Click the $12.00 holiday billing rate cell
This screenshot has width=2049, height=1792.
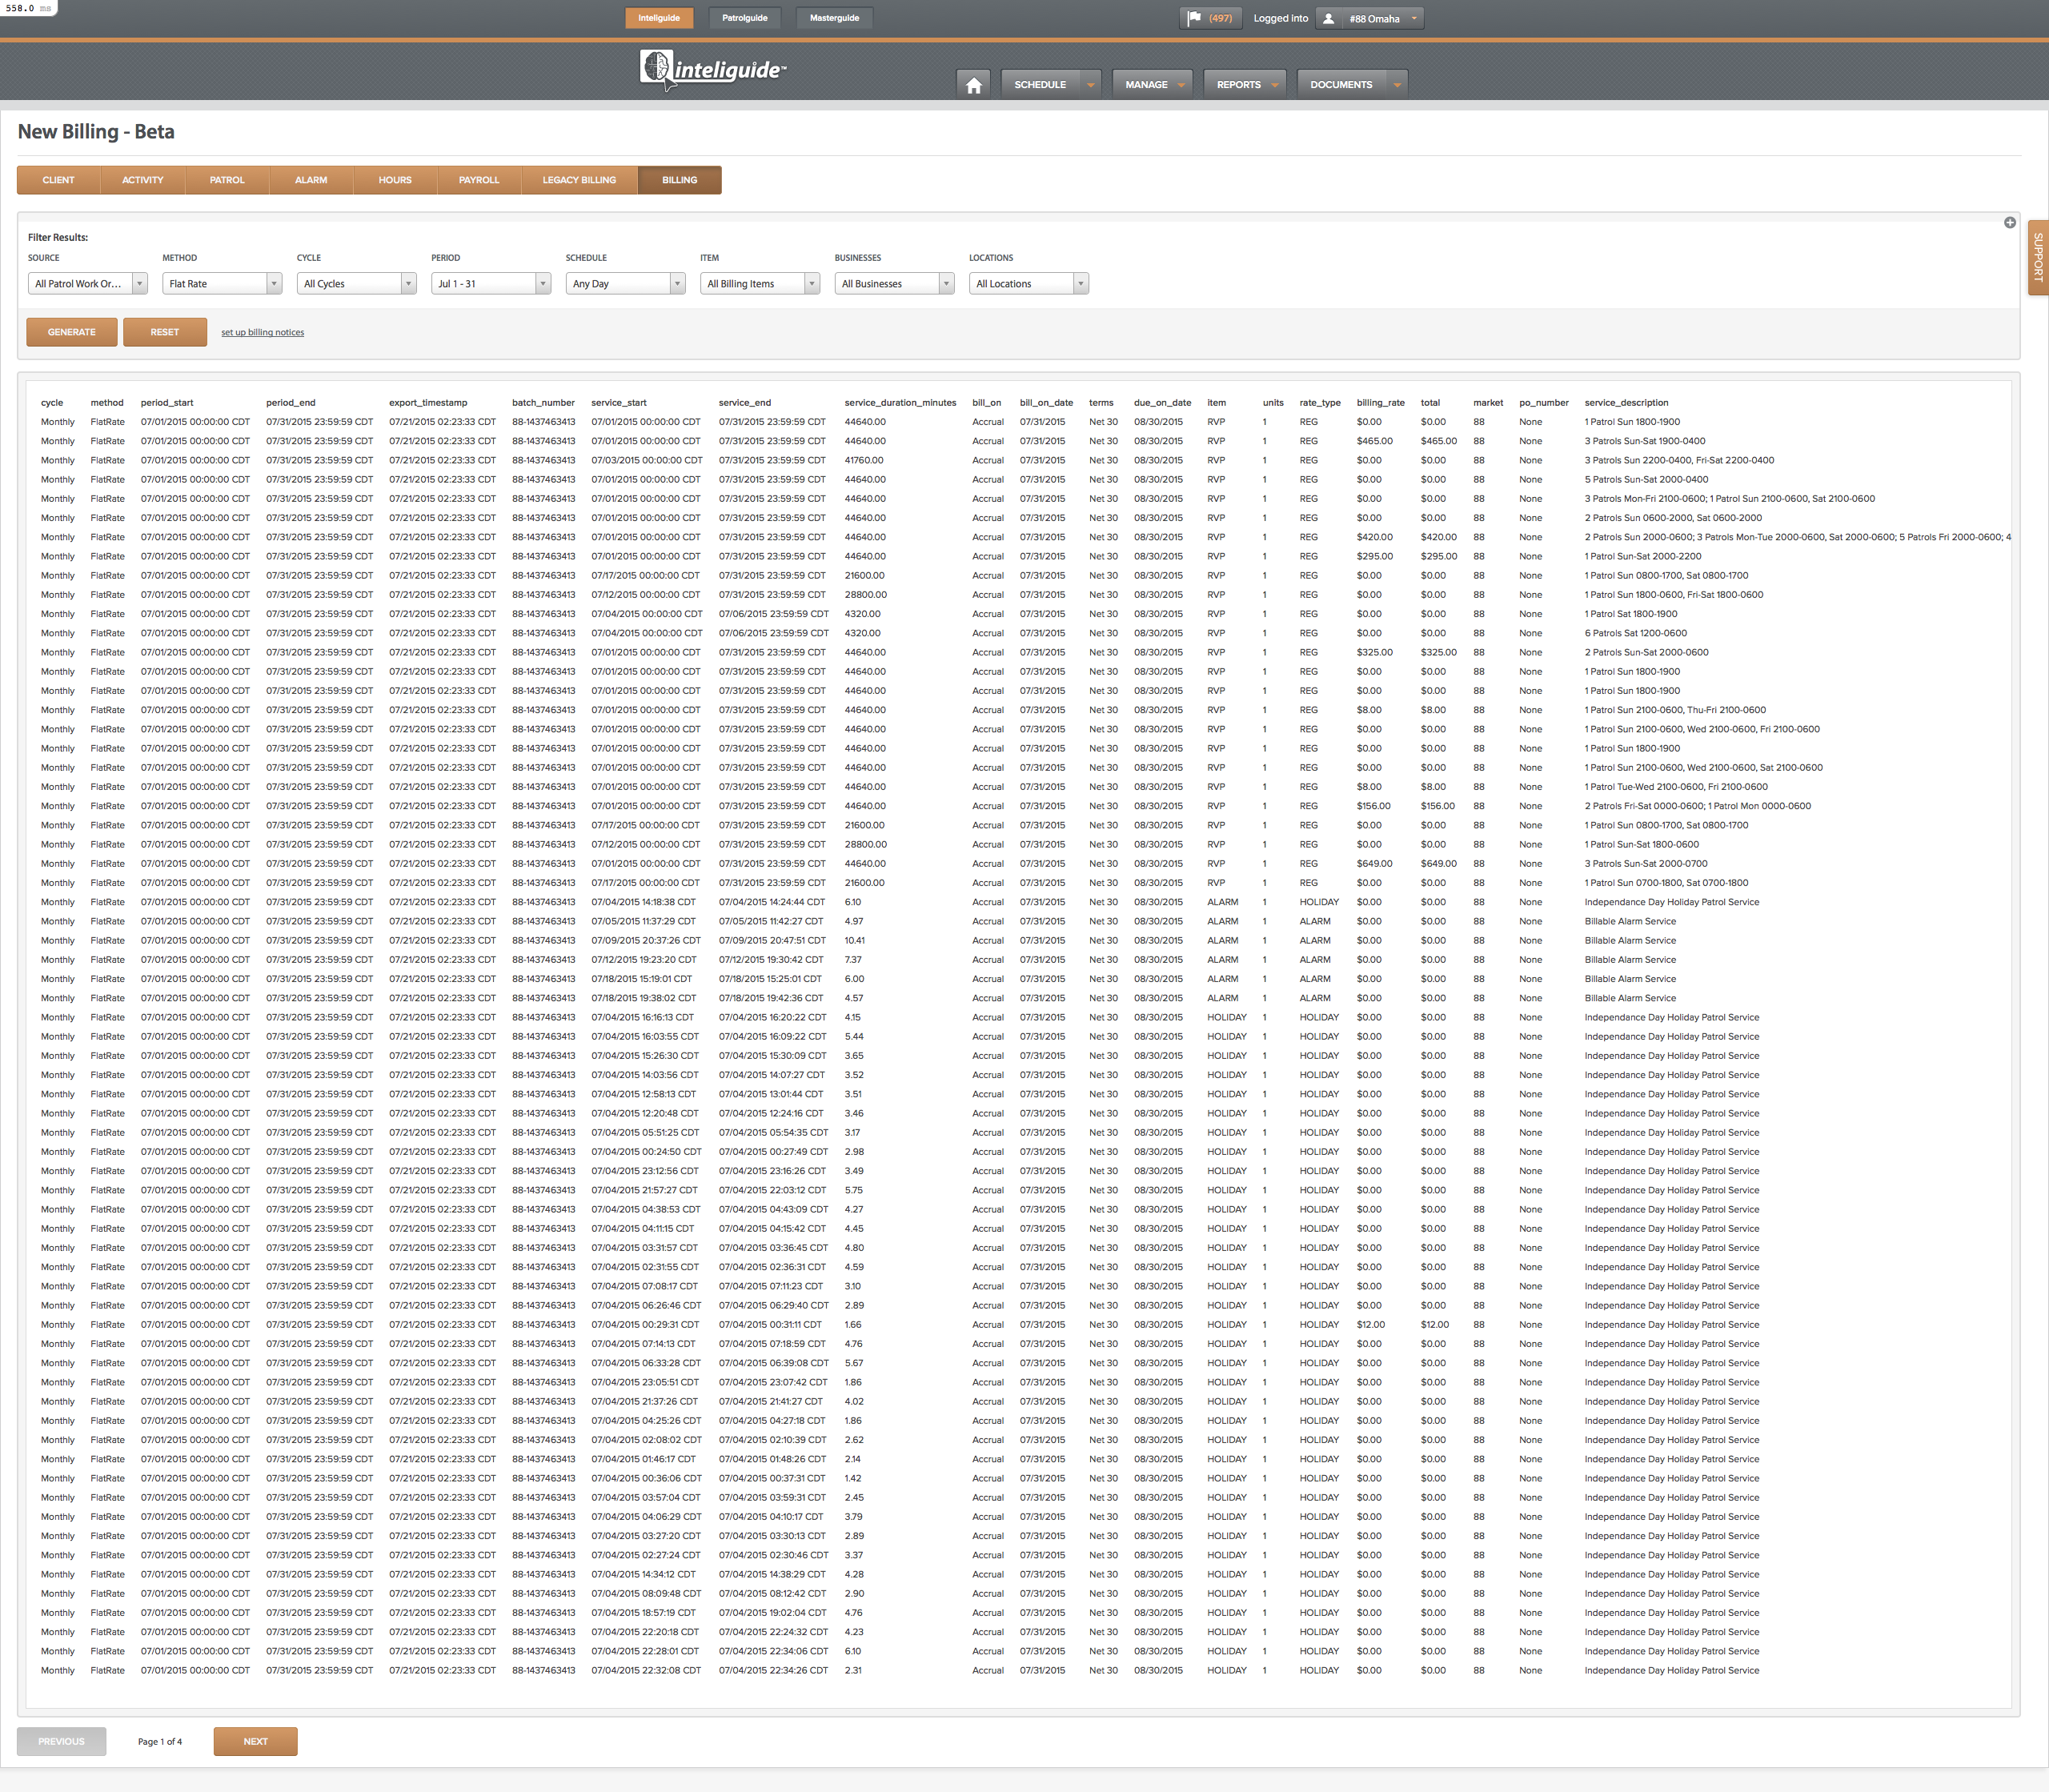click(x=1370, y=1325)
